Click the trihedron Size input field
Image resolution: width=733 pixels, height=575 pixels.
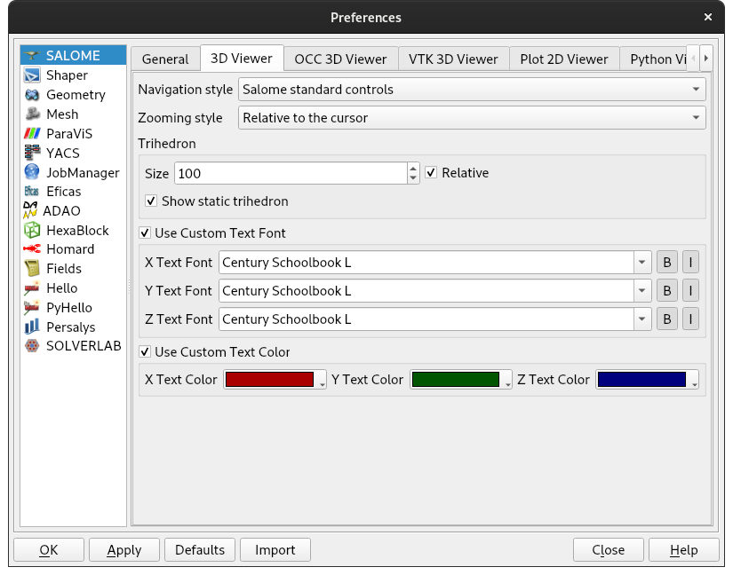291,173
